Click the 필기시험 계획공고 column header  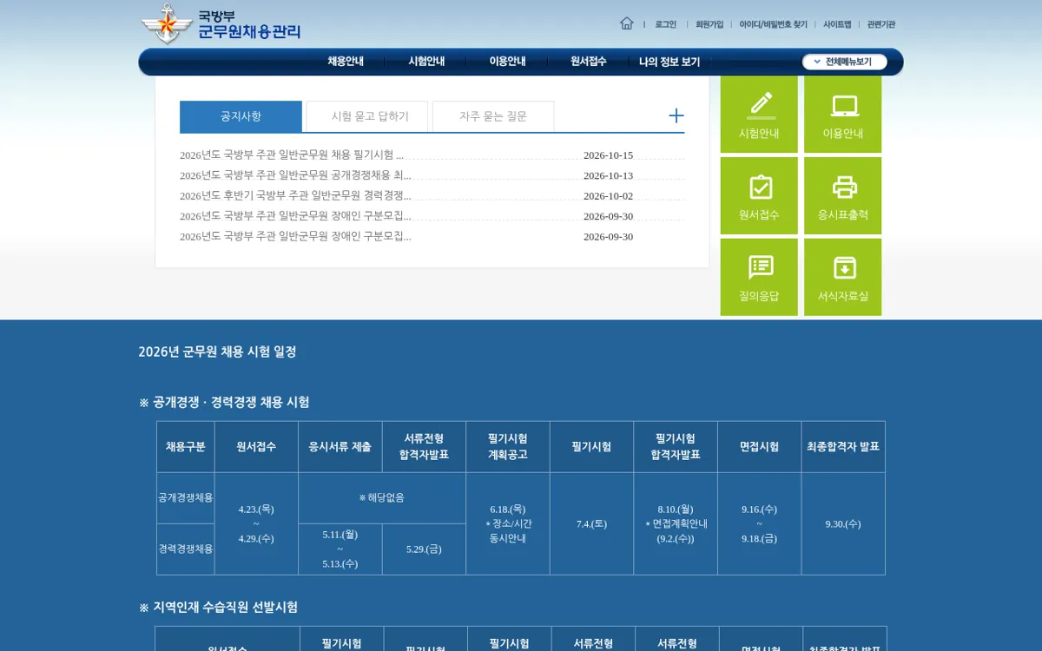(x=508, y=446)
